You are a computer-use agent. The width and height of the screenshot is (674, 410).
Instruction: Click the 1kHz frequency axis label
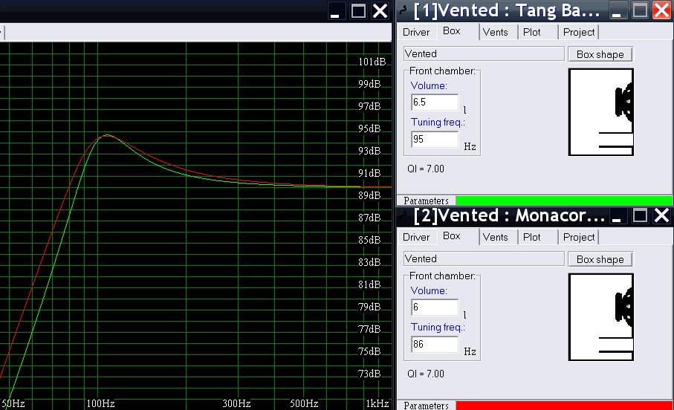click(377, 403)
